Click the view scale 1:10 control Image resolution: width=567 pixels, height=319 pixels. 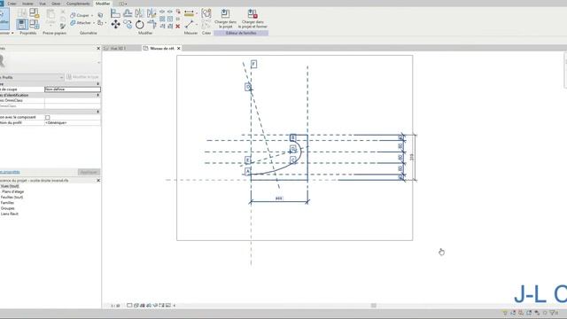coord(115,306)
